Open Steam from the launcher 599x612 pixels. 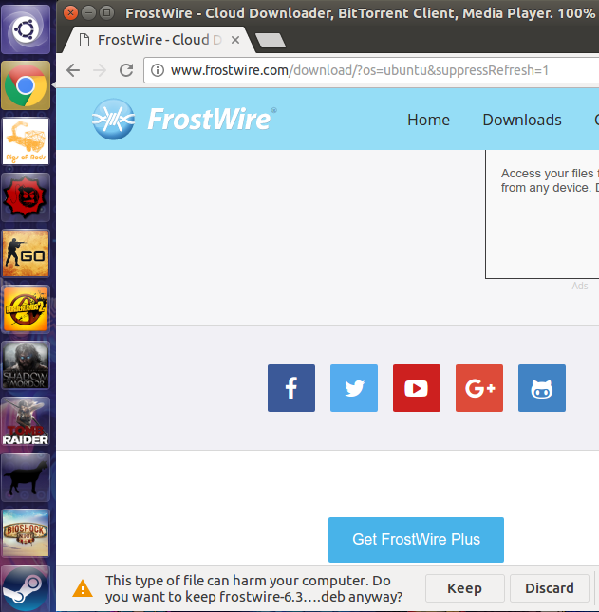[26, 588]
